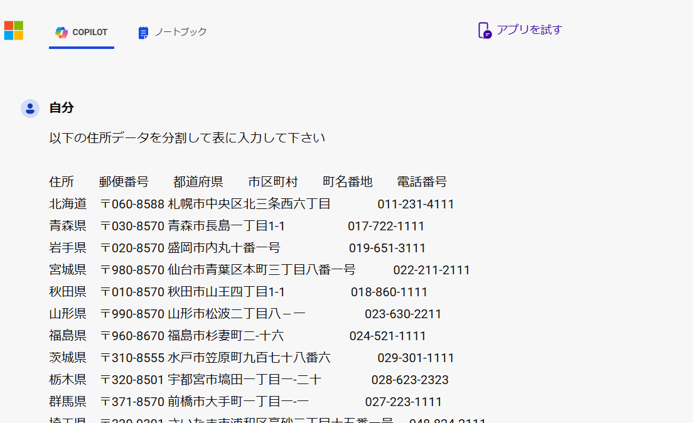693x423 pixels.
Task: Click 茨城県 in the address list
Action: coord(68,358)
